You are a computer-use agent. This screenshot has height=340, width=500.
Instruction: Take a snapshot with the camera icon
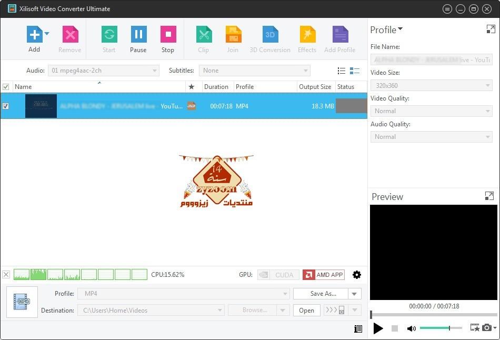(x=487, y=327)
